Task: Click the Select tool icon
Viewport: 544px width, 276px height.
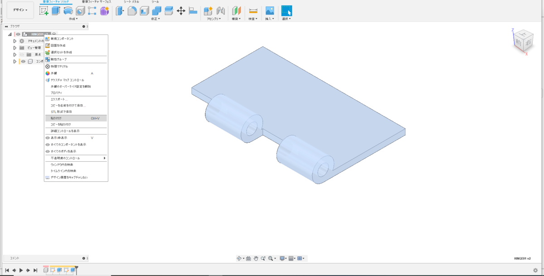Action: coord(287,11)
